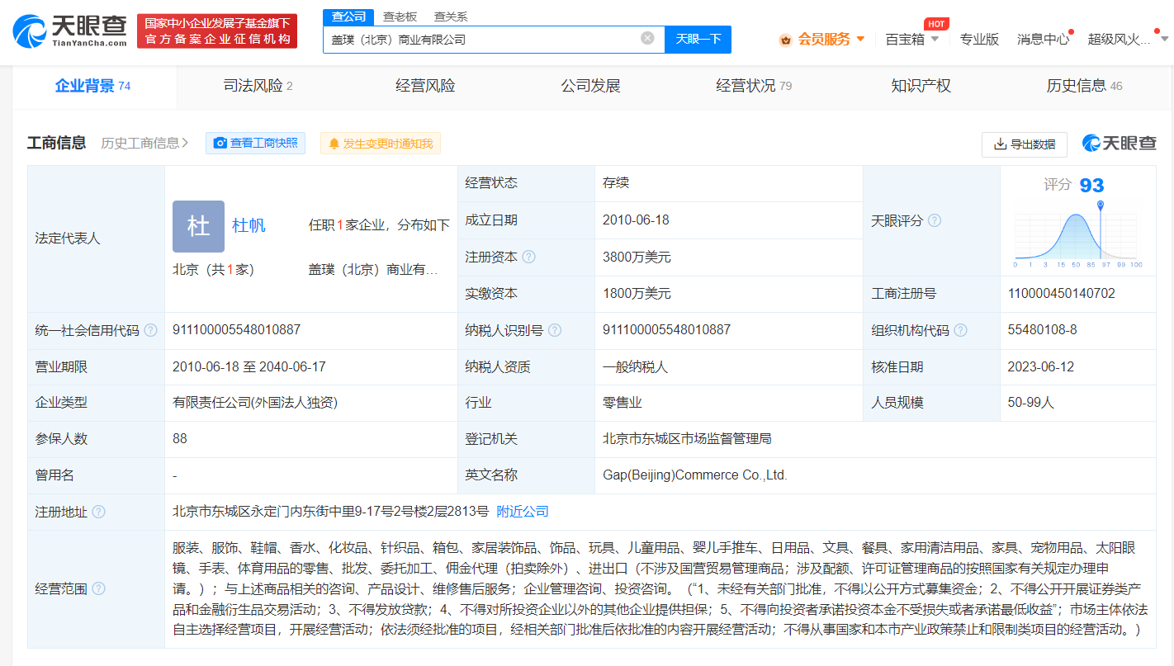Click the business term 2010-06-18 至 2040-06-17
The width and height of the screenshot is (1174, 666).
coord(249,366)
